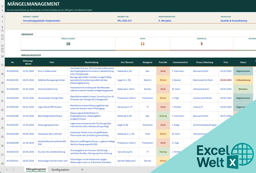Click the row 7 header
This screenshot has height=173, width=256.
tap(2, 21)
